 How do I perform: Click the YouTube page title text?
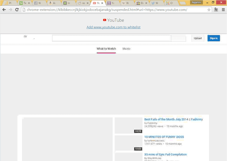pos(115,20)
